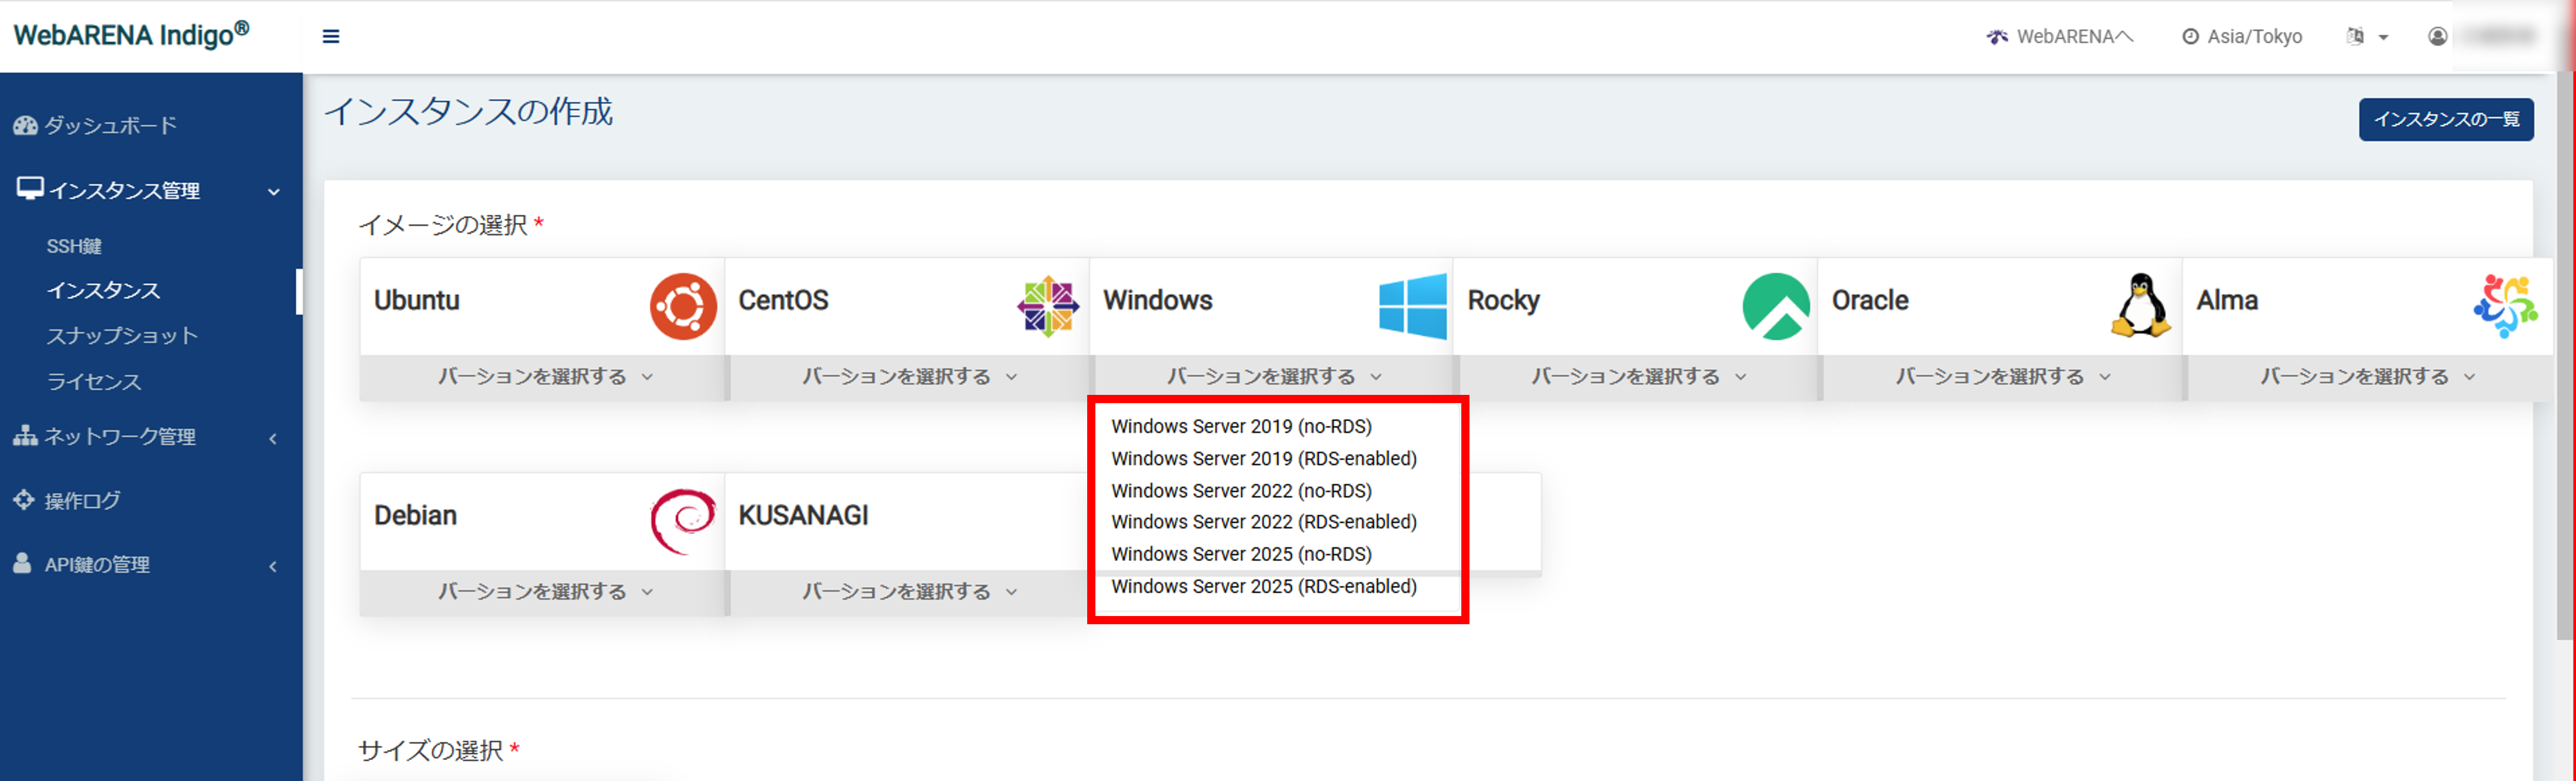
Task: Expand the API鍵の管理 chevron
Action: pyautogui.click(x=273, y=566)
